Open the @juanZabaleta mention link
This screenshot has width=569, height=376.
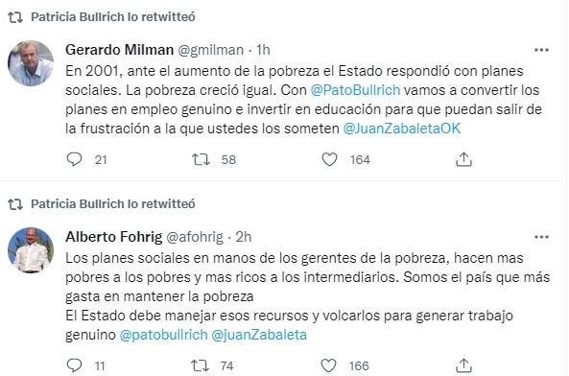(x=259, y=335)
